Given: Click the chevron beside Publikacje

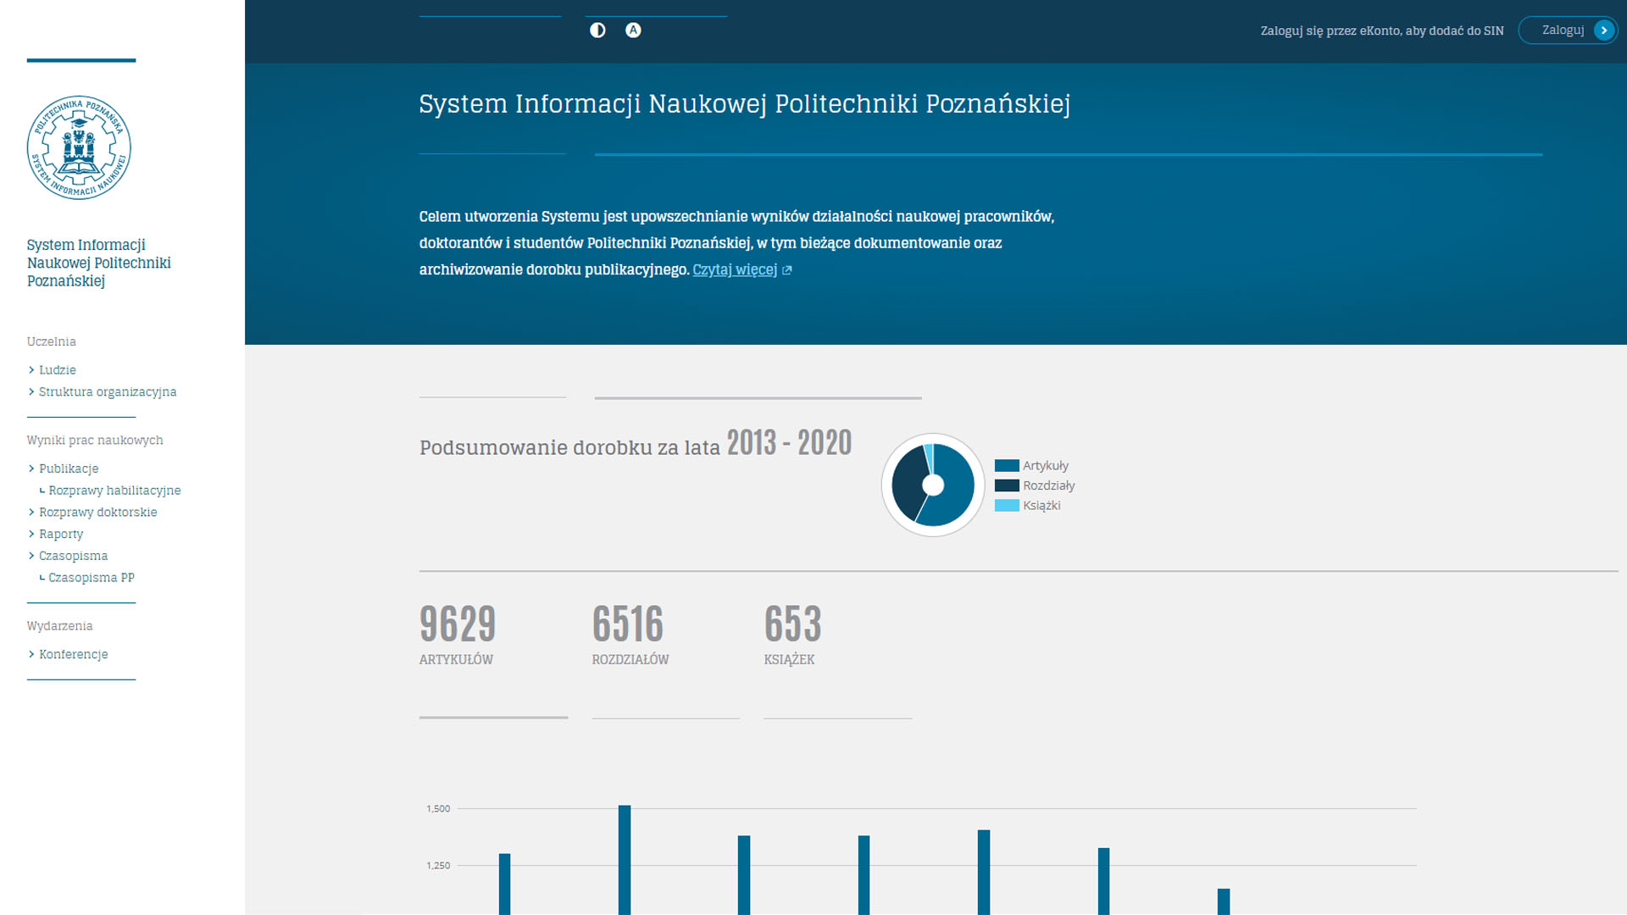Looking at the screenshot, I should coord(31,469).
